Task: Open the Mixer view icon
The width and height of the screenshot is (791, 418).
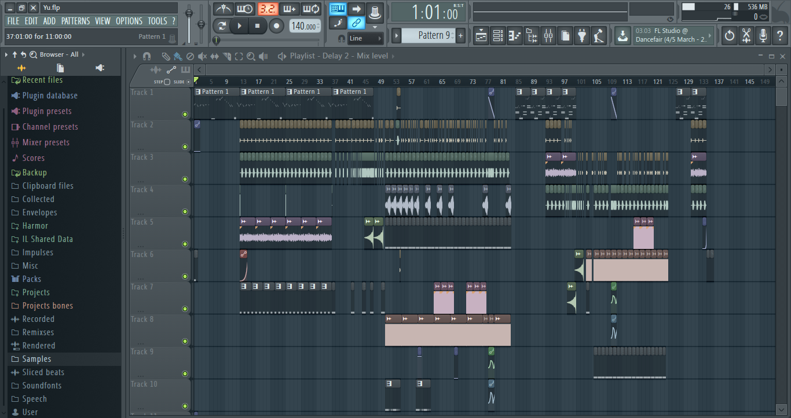Action: click(x=548, y=35)
